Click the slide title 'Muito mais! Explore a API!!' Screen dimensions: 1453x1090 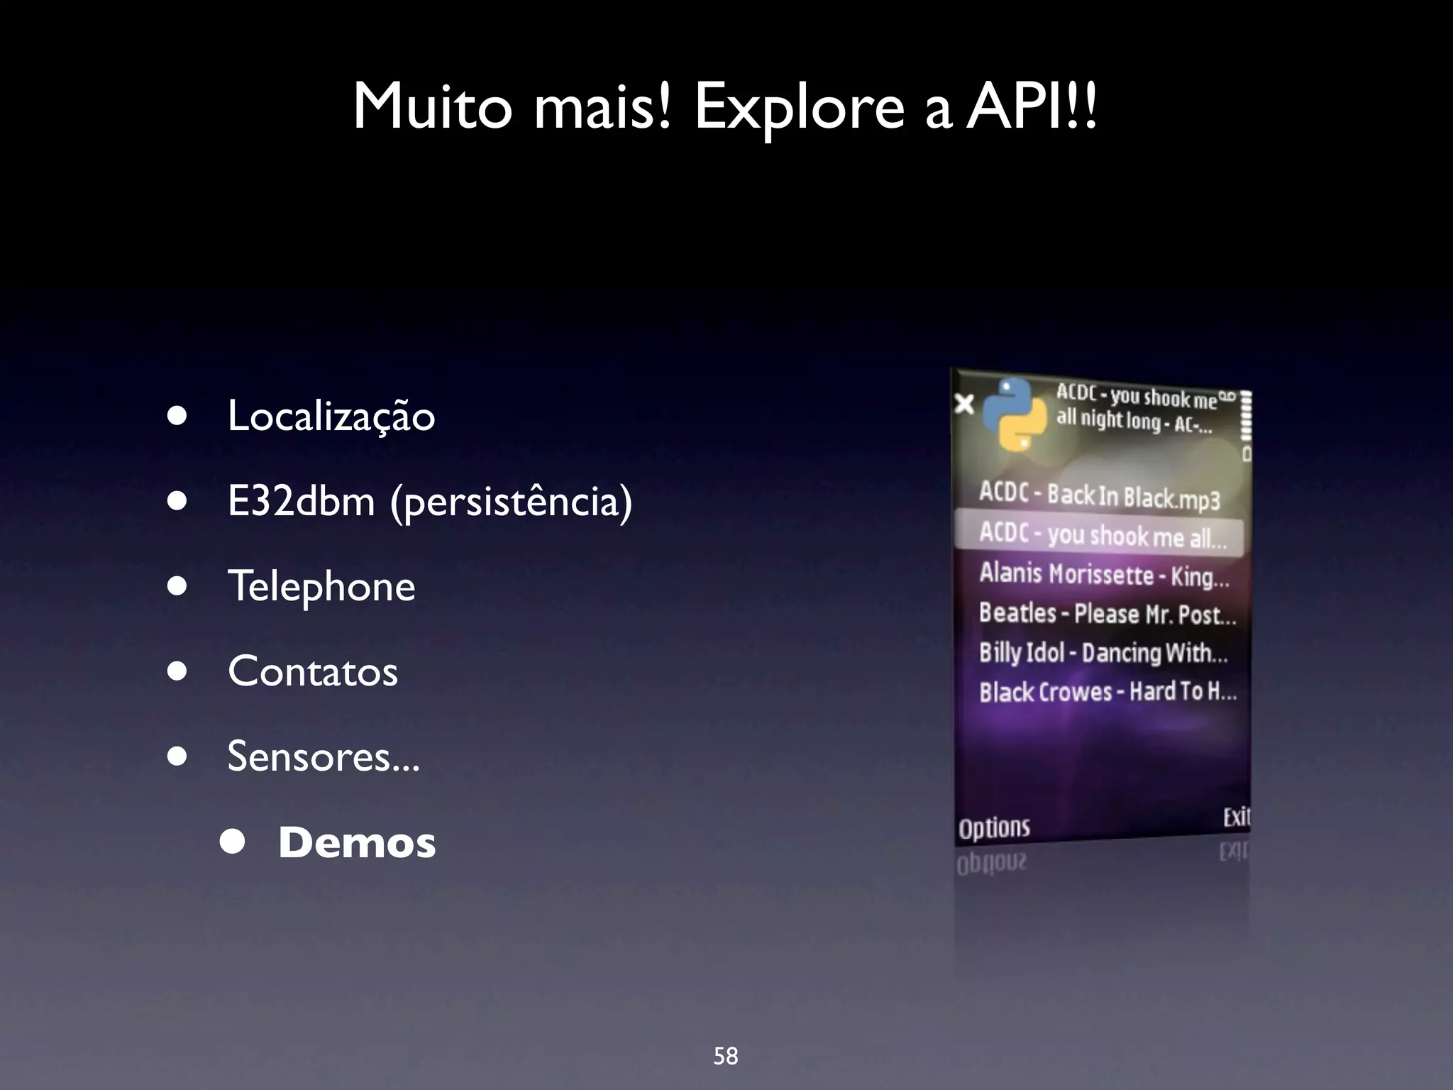(x=726, y=106)
